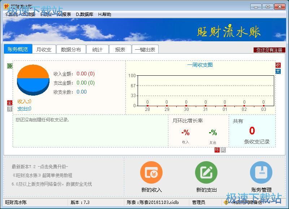Open the H.帮助 menu
Screen dimensions: 289x209
(x=105, y=14)
